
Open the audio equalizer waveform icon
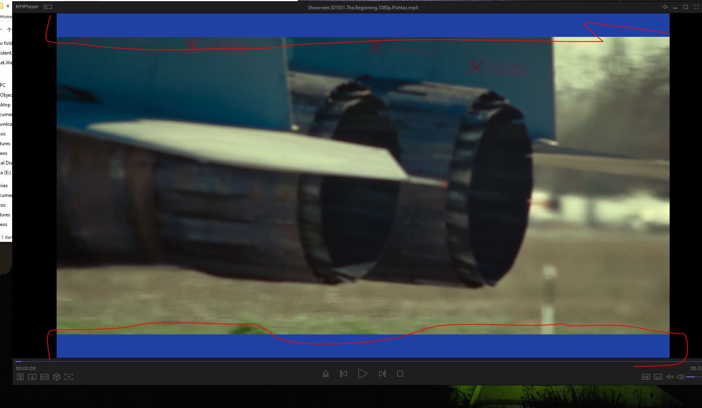[x=670, y=377]
